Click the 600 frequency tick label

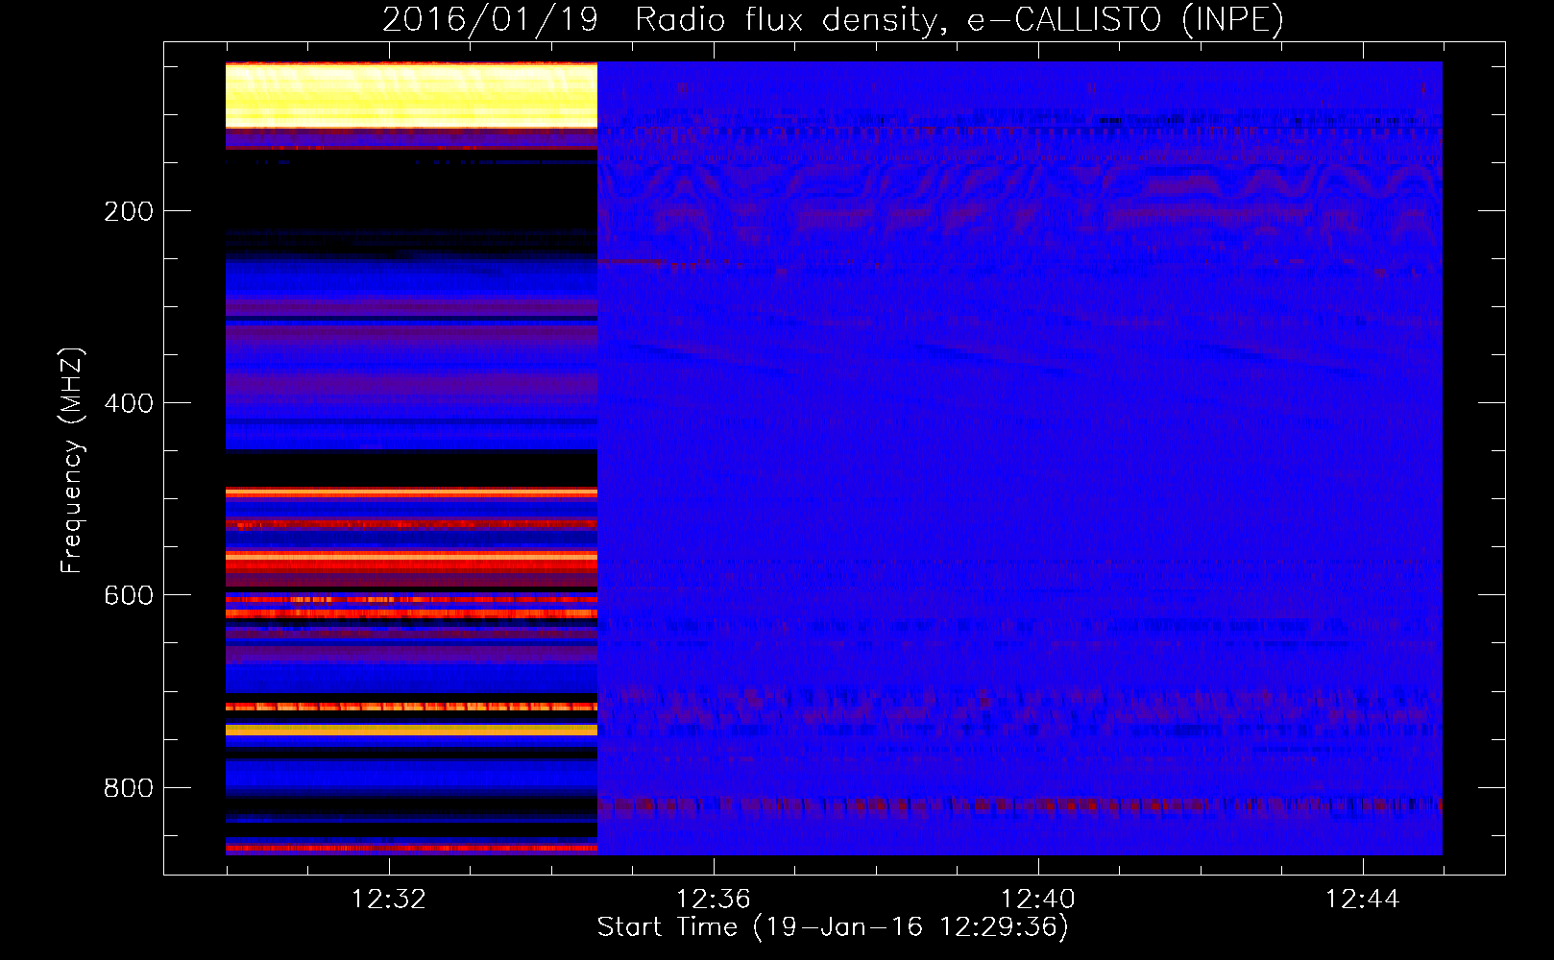tap(129, 595)
